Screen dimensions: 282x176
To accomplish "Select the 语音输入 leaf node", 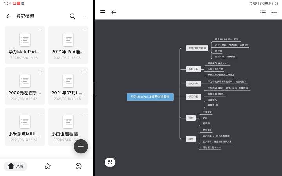I will [212, 99].
